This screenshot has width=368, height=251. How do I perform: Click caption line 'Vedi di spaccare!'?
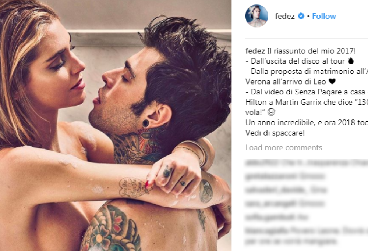point(275,133)
